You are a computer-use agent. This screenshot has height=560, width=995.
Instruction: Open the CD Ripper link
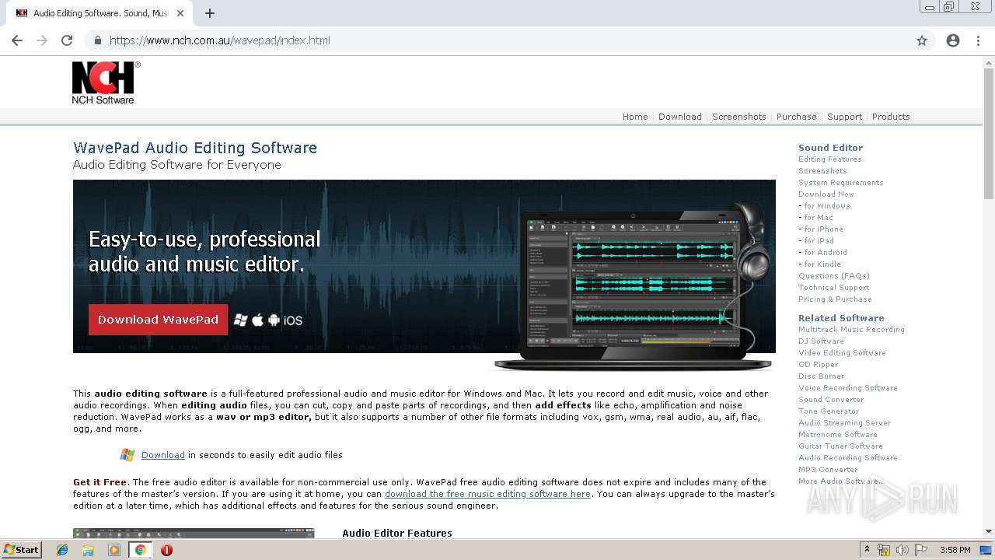(818, 365)
